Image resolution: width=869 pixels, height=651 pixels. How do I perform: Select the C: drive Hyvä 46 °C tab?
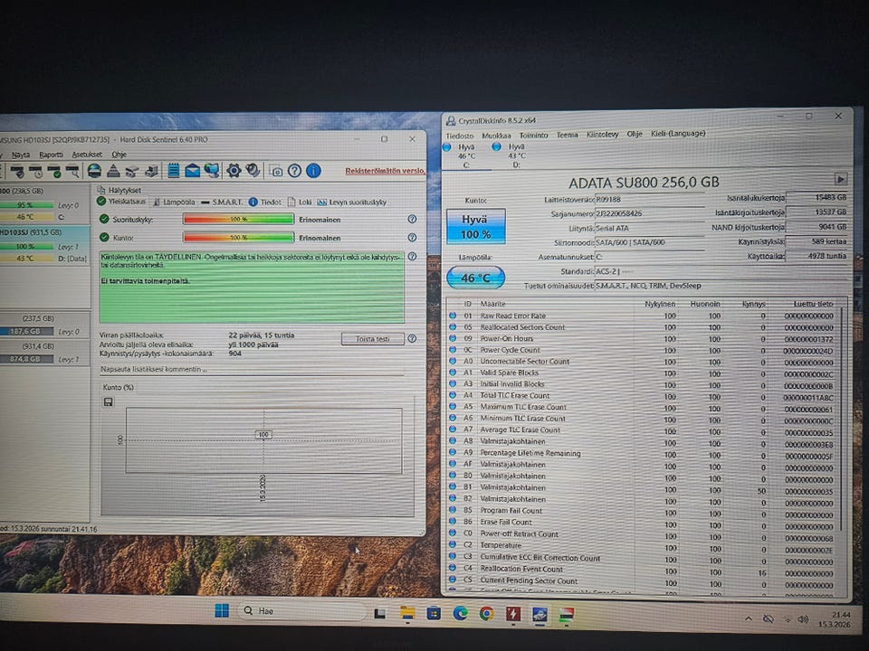point(465,156)
